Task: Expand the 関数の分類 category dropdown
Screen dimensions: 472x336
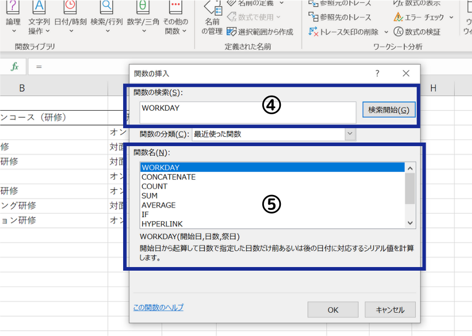Action: [x=350, y=134]
